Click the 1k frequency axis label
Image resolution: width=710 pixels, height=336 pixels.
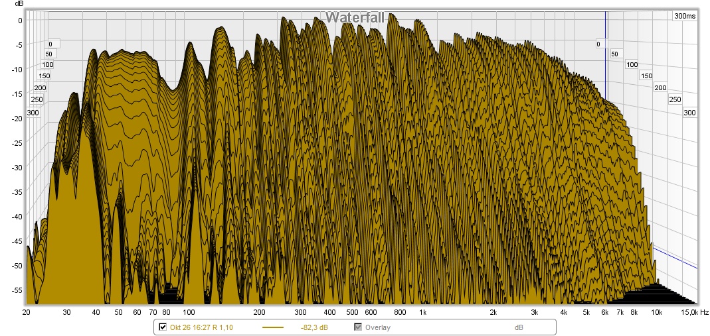[423, 312]
